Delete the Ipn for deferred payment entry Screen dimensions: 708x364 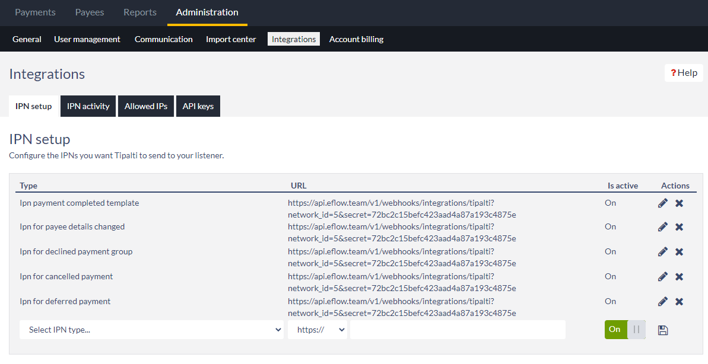[679, 301]
